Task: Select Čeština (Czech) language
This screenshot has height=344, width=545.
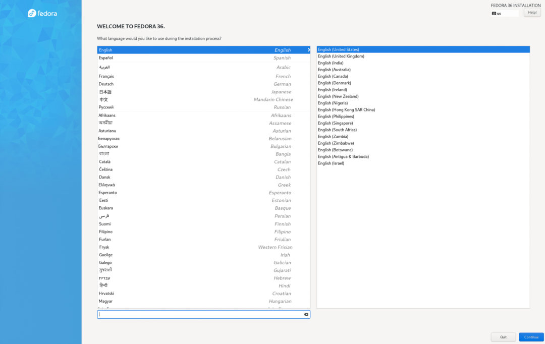Action: [x=204, y=169]
